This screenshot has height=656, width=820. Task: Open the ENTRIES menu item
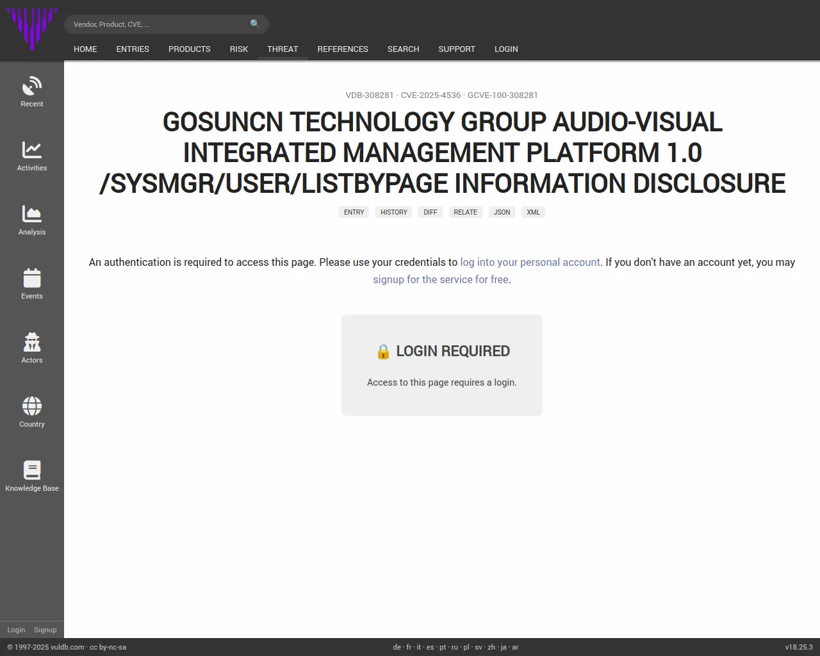(x=133, y=49)
